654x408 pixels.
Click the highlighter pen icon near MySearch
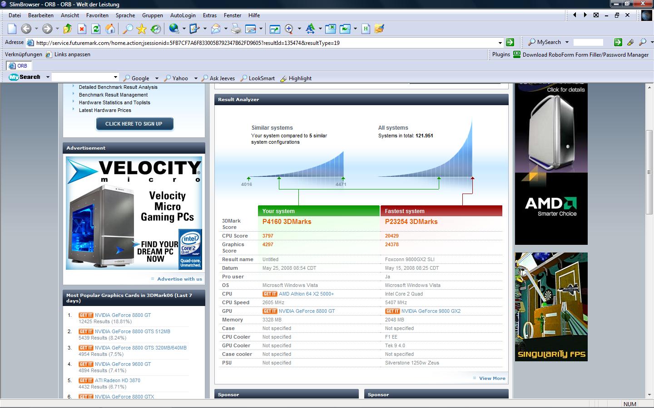[630, 42]
